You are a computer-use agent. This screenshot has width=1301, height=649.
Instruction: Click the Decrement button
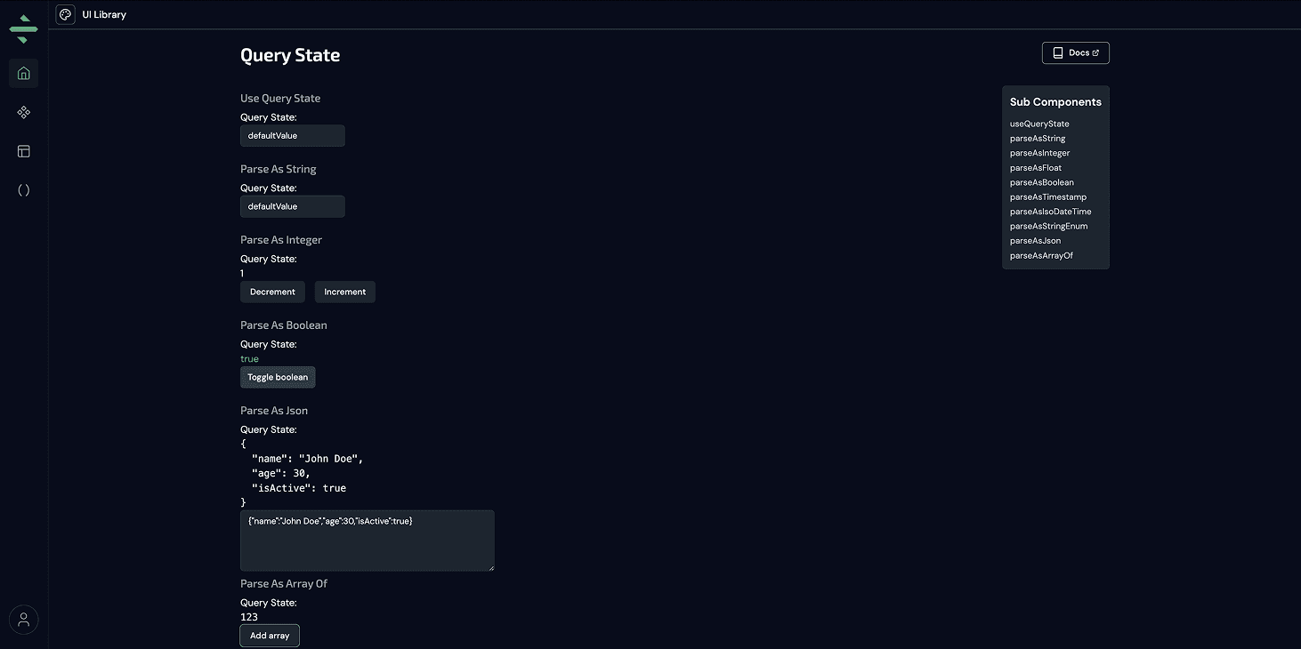click(x=272, y=292)
